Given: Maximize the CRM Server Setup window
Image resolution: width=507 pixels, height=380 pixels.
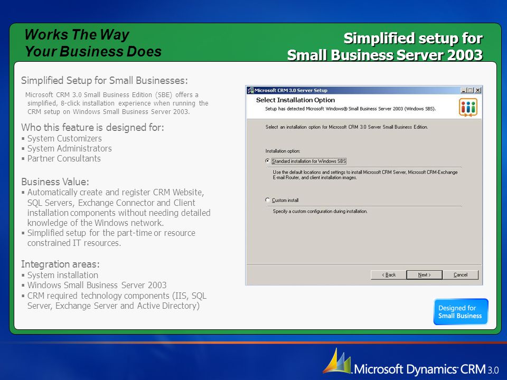Looking at the screenshot, I should [470, 90].
